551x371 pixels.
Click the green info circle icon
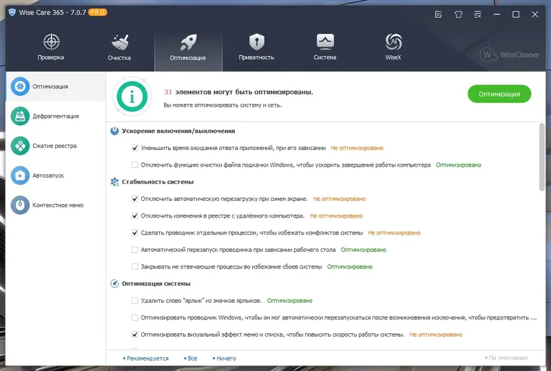click(132, 96)
